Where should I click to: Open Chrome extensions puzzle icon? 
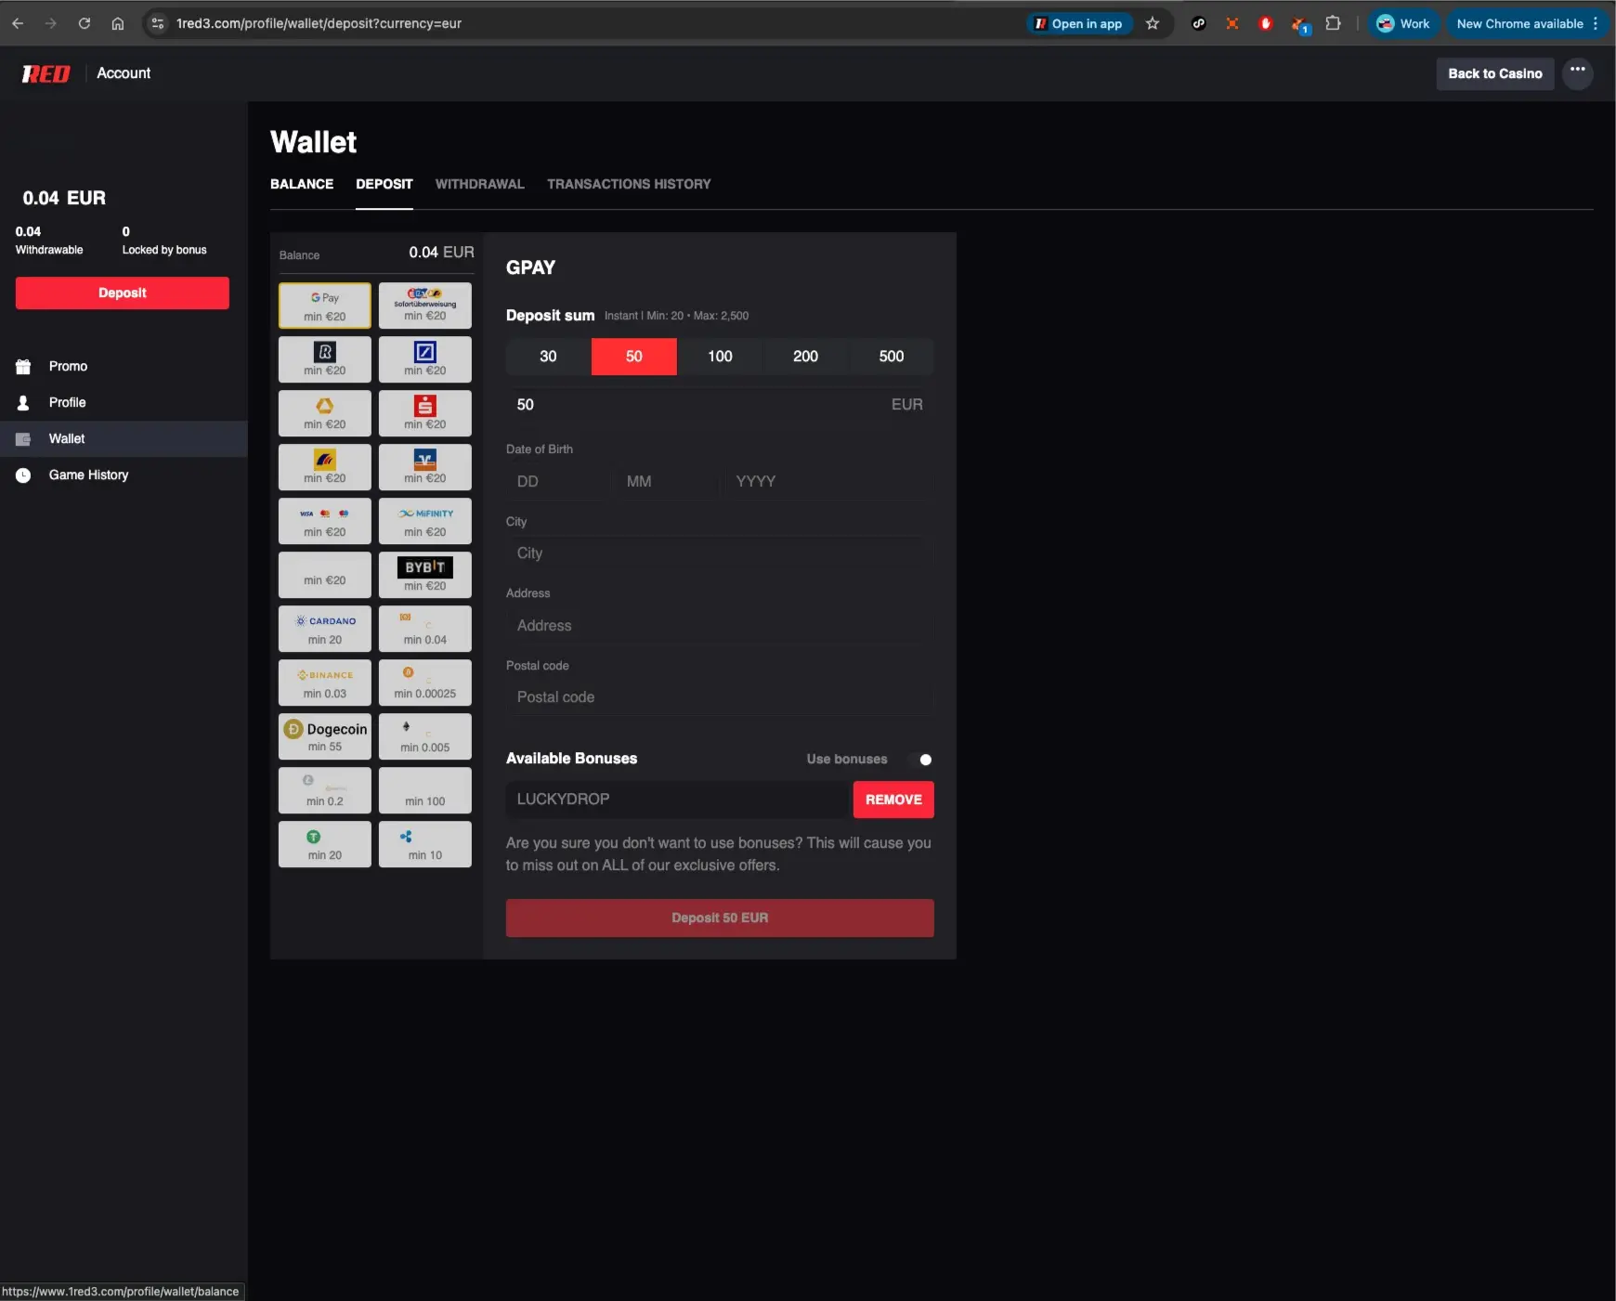point(1333,23)
